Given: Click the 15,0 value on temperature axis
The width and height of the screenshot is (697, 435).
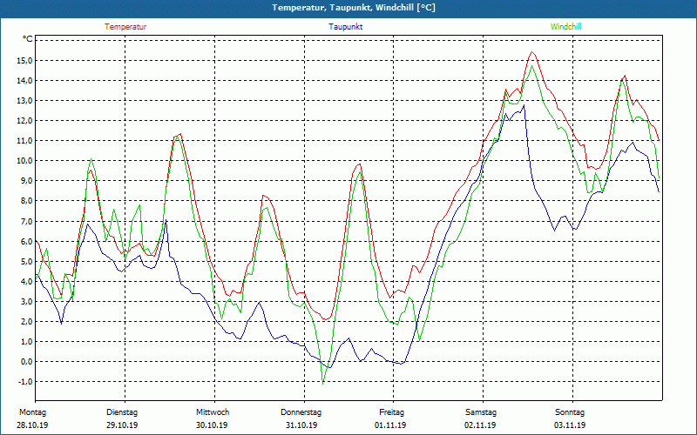Looking at the screenshot, I should point(24,60).
